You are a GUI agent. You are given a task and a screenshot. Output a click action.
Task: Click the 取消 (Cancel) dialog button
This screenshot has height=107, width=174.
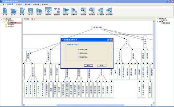(x=102, y=65)
